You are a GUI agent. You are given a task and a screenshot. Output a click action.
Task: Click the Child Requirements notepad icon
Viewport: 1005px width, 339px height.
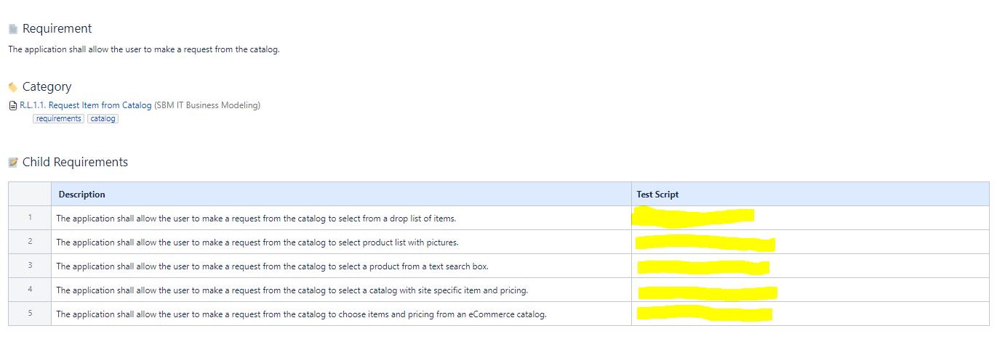click(x=12, y=163)
